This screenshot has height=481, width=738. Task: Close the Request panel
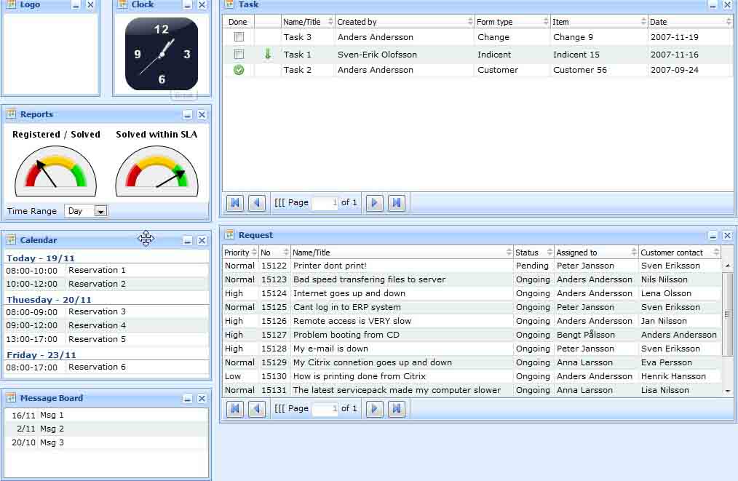727,235
